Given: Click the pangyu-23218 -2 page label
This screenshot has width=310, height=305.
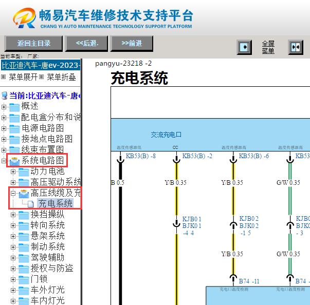Looking at the screenshot, I should [123, 63].
